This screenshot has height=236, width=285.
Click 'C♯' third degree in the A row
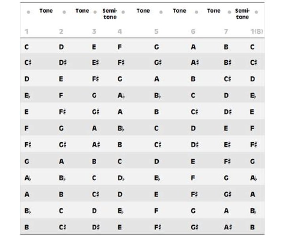coord(95,194)
